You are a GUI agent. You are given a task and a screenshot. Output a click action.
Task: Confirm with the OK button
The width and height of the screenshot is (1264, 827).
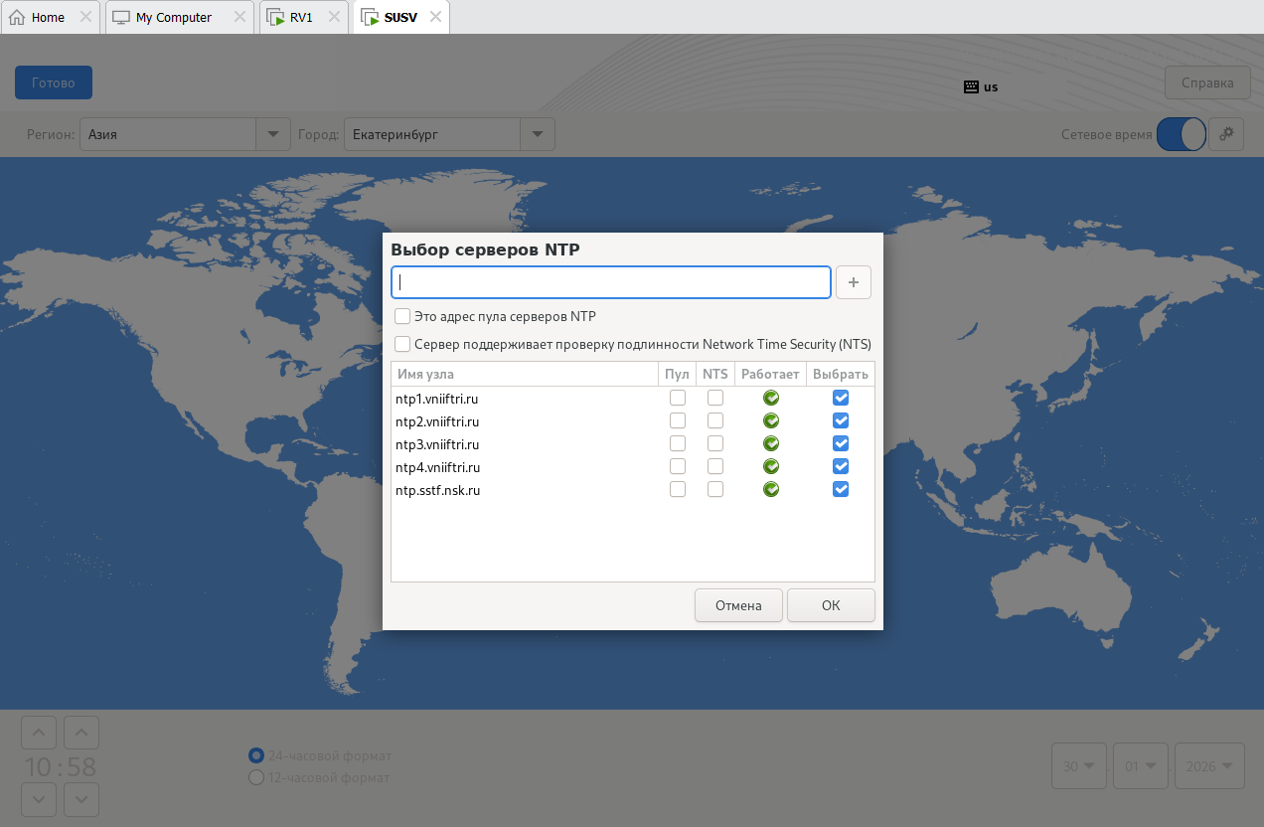[x=831, y=605]
